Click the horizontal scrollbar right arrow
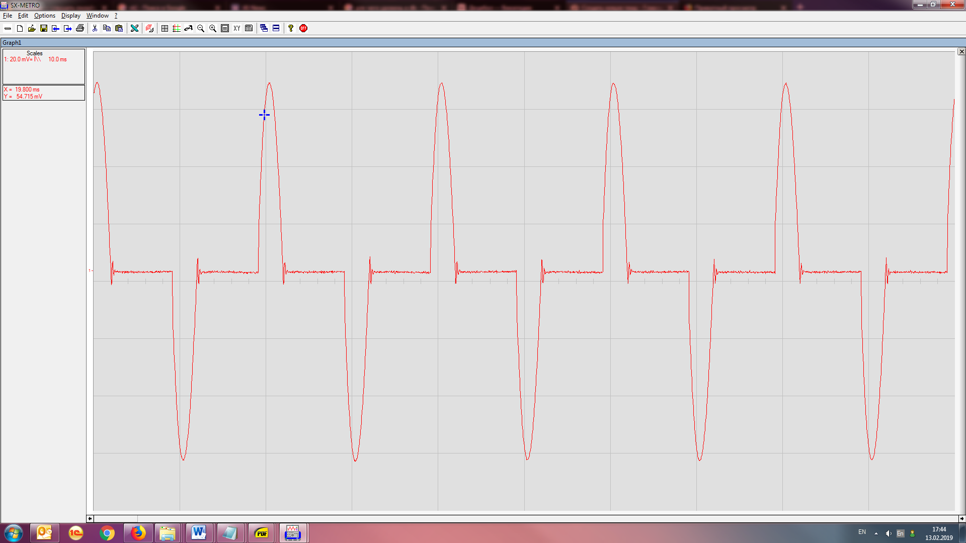This screenshot has width=966, height=543. [961, 518]
